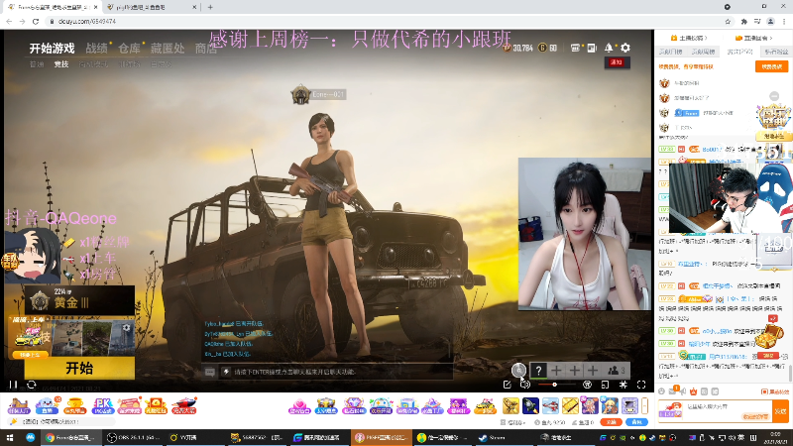Click the last plus team slot
This screenshot has width=793, height=446.
click(593, 371)
